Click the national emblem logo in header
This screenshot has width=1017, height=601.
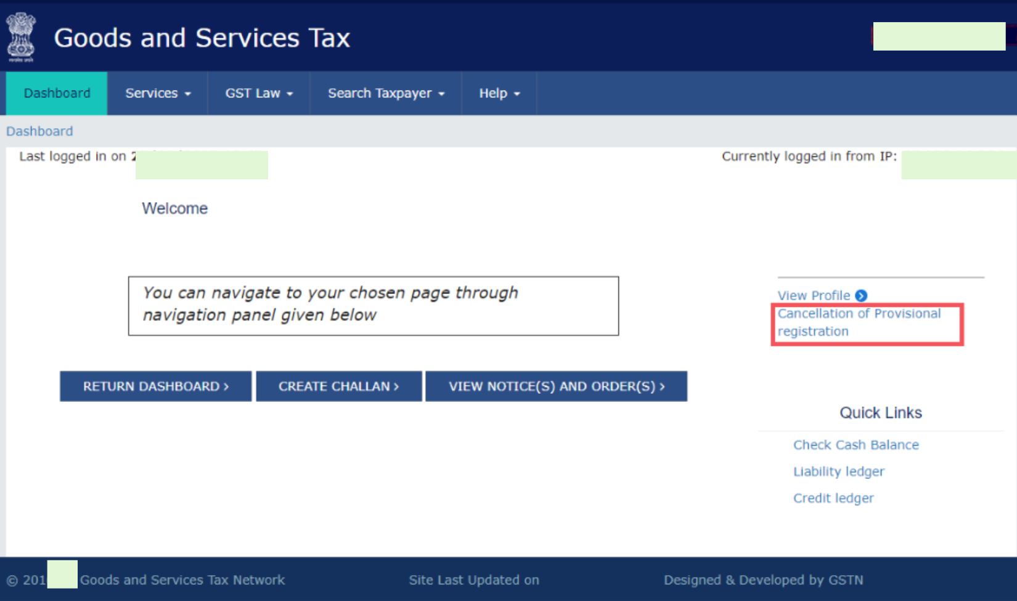tap(21, 37)
